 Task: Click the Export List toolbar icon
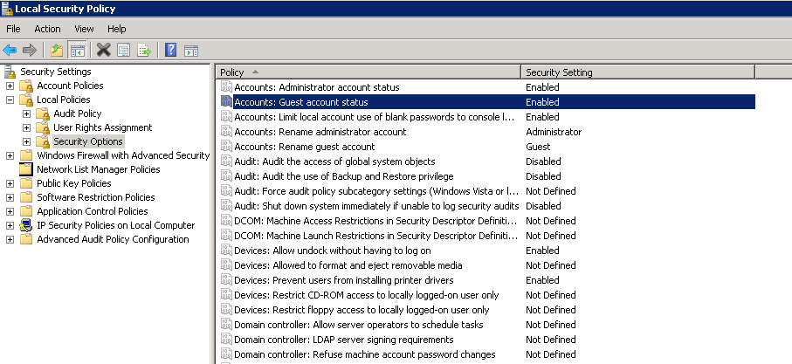pyautogui.click(x=144, y=50)
